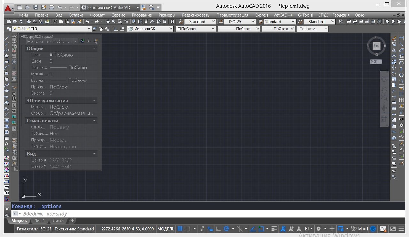Select the Line tool in Draw toolbar
The image size is (409, 237).
(x=6, y=38)
